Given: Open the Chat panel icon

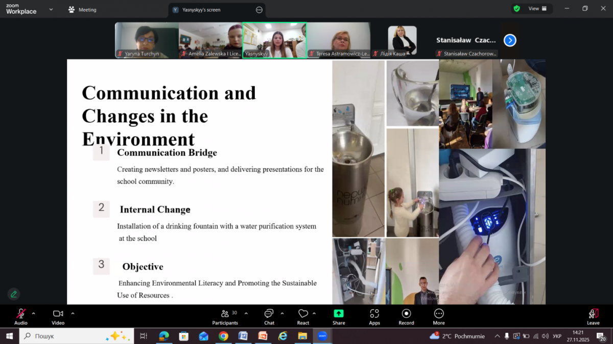Looking at the screenshot, I should pos(269,314).
